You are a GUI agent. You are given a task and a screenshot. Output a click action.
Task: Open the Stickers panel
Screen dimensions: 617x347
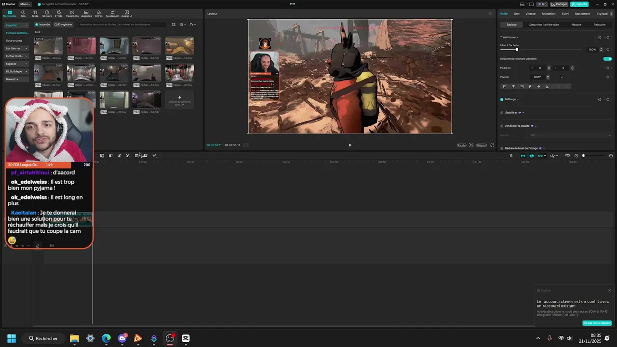pyautogui.click(x=47, y=13)
